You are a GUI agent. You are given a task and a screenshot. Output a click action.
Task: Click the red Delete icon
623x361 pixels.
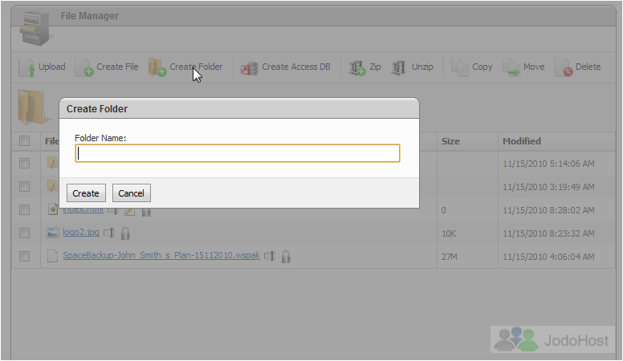564,68
